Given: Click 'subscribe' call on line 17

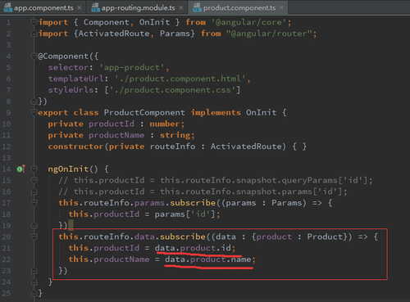Looking at the screenshot, I should [193, 203].
